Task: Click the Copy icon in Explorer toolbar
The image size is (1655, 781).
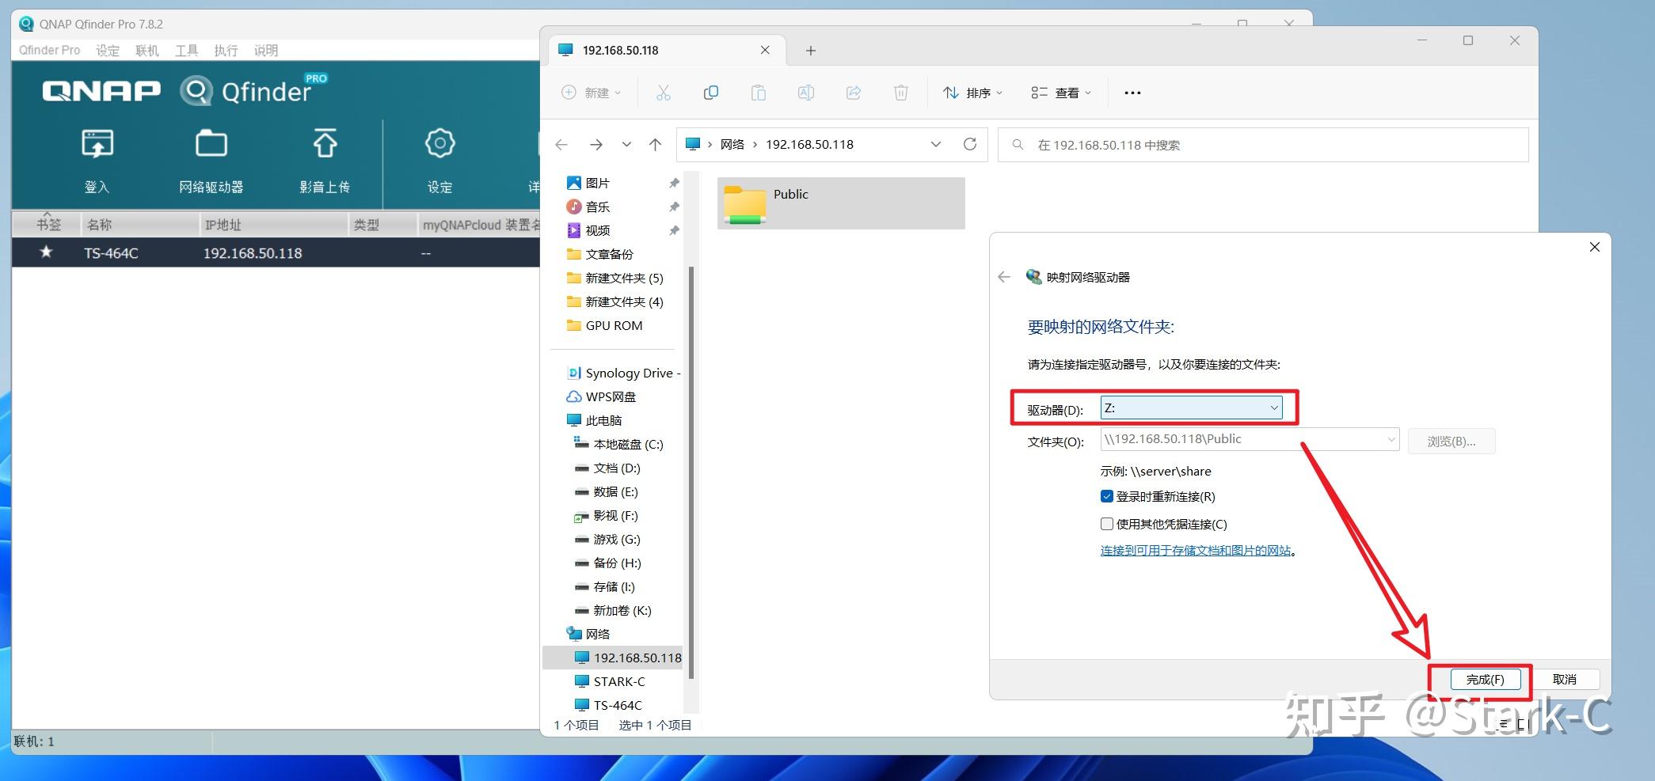Action: [710, 92]
